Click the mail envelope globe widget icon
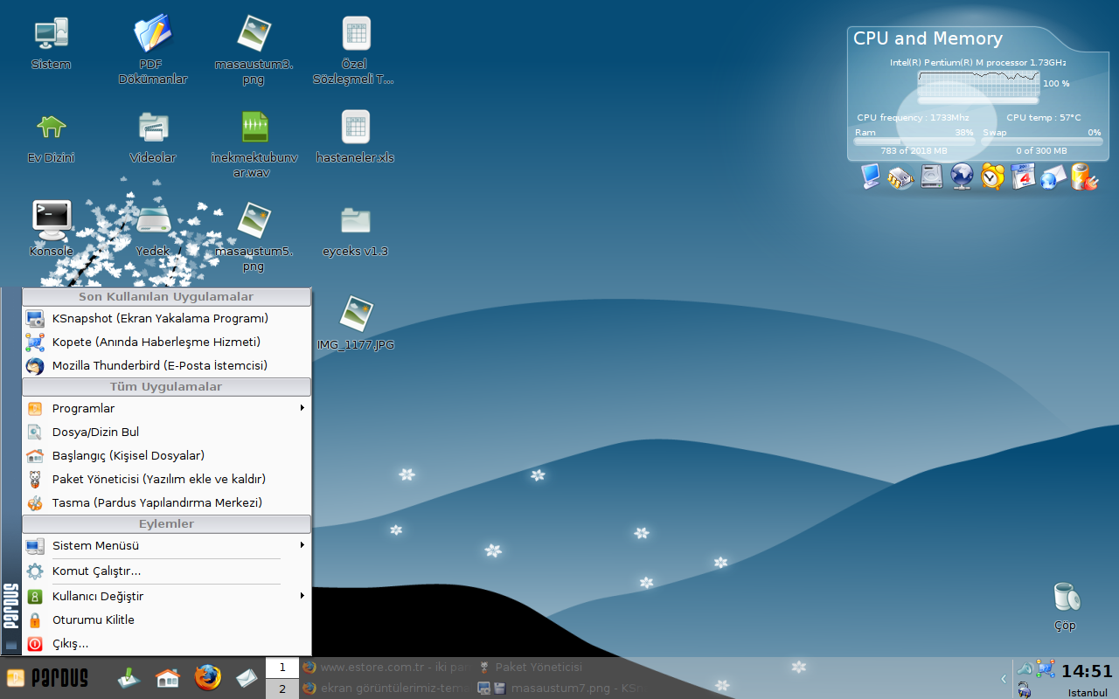Screen dimensions: 1119x699 pos(1053,176)
